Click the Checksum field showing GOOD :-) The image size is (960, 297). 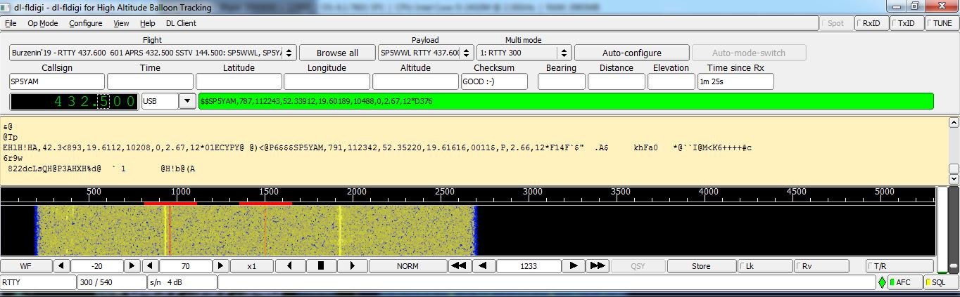coord(494,81)
